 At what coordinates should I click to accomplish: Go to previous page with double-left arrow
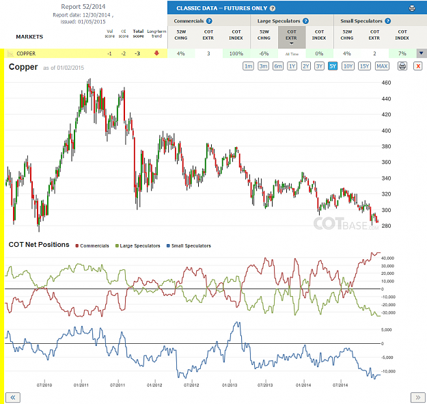(13, 397)
